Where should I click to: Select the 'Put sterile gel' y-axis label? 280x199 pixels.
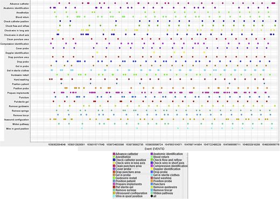(22, 102)
